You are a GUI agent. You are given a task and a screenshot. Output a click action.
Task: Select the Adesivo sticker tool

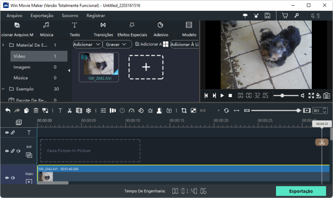tap(161, 29)
